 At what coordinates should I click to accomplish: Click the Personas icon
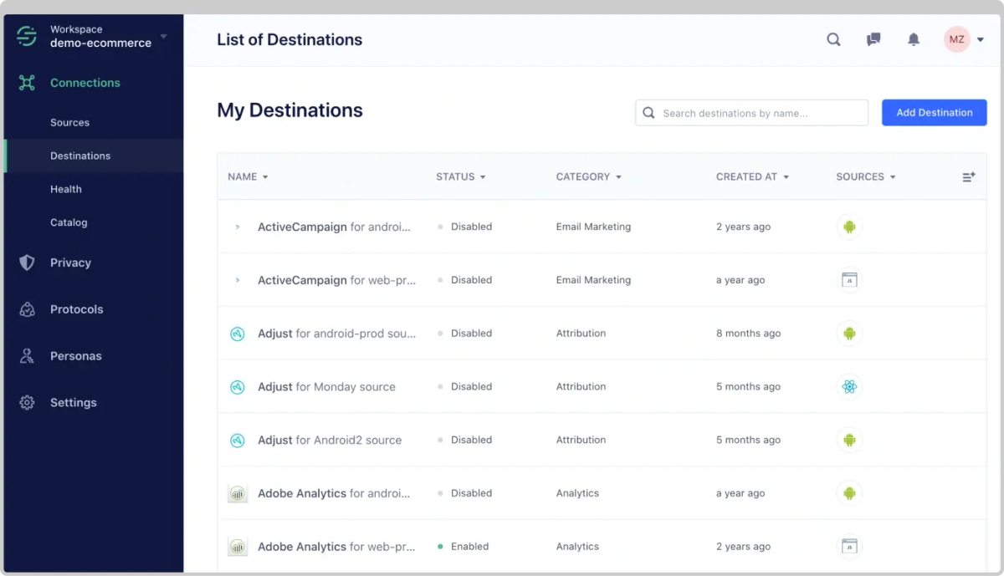(x=27, y=356)
